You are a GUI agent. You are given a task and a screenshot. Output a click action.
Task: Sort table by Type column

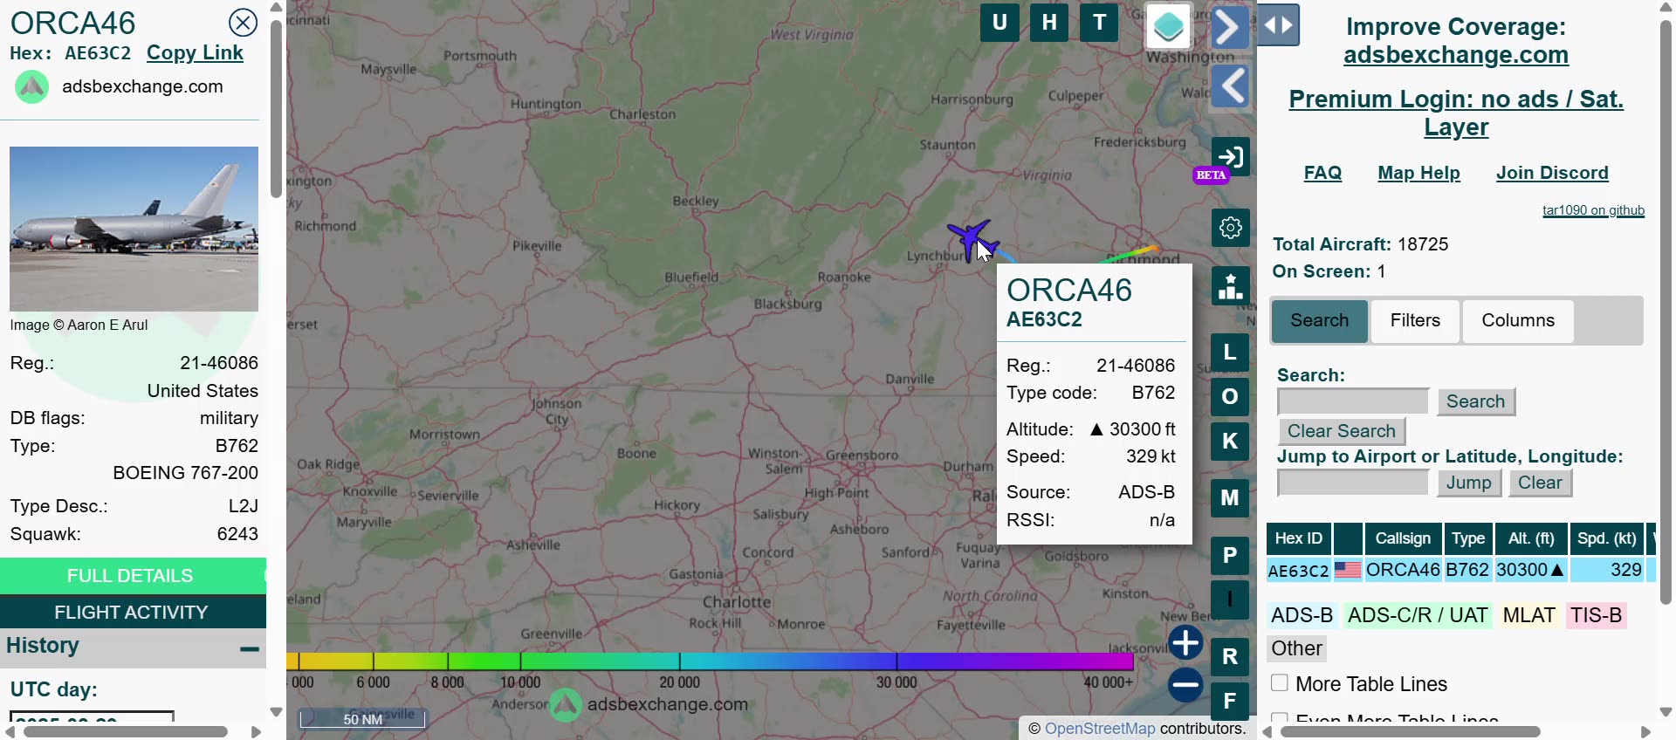[x=1468, y=538]
